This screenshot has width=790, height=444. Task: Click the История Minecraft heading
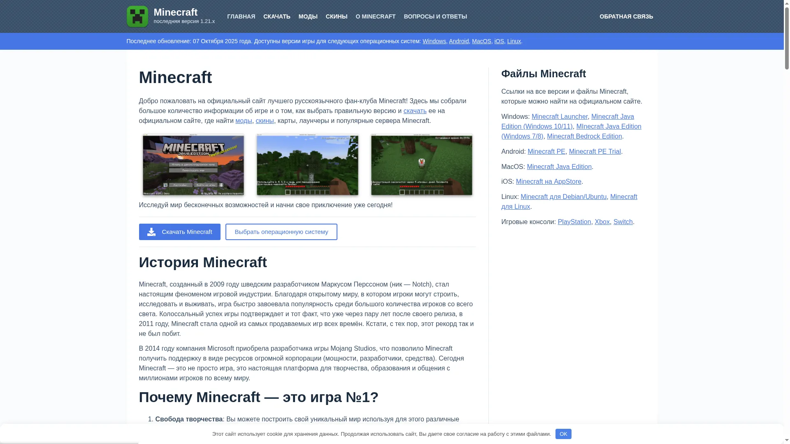(x=203, y=262)
